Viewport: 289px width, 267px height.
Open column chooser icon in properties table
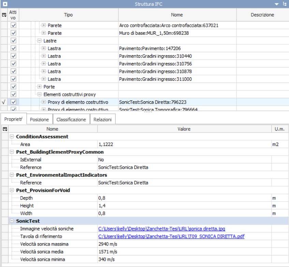tap(4, 129)
